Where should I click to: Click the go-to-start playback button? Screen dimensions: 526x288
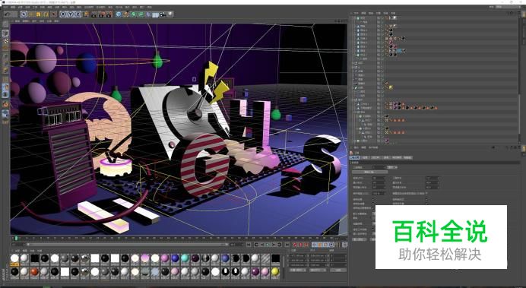pyautogui.click(x=249, y=245)
